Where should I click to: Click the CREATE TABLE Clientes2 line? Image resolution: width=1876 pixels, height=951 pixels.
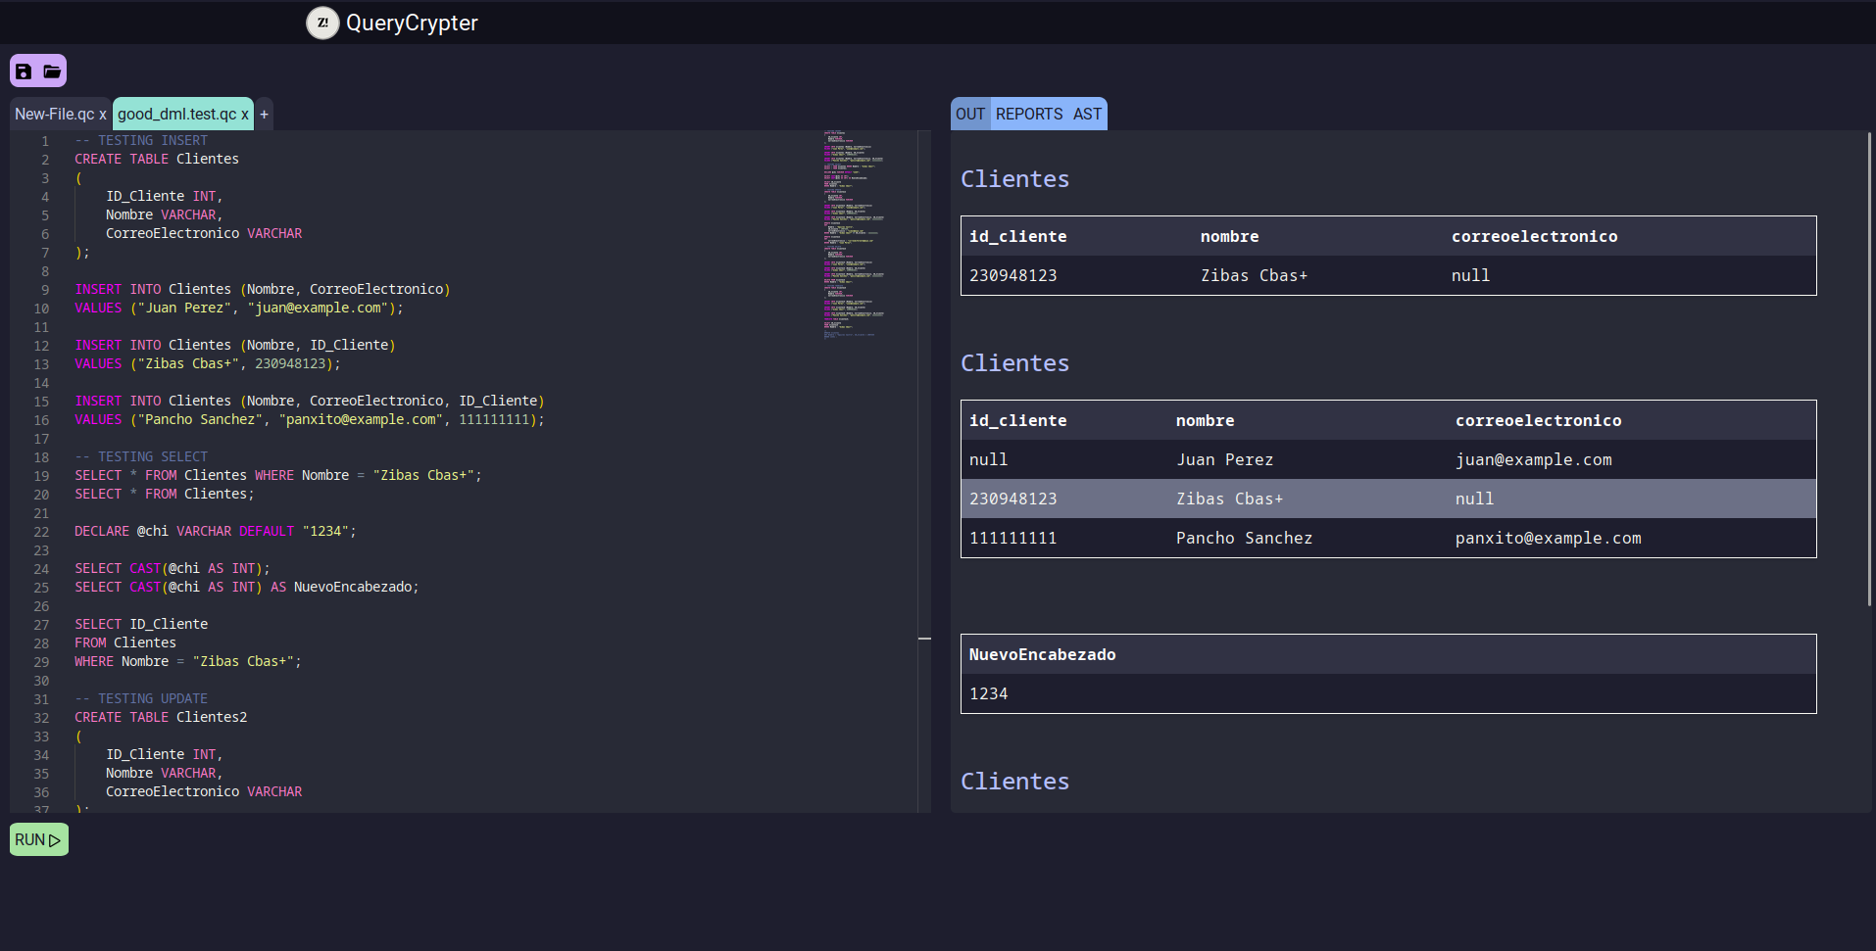pos(161,717)
